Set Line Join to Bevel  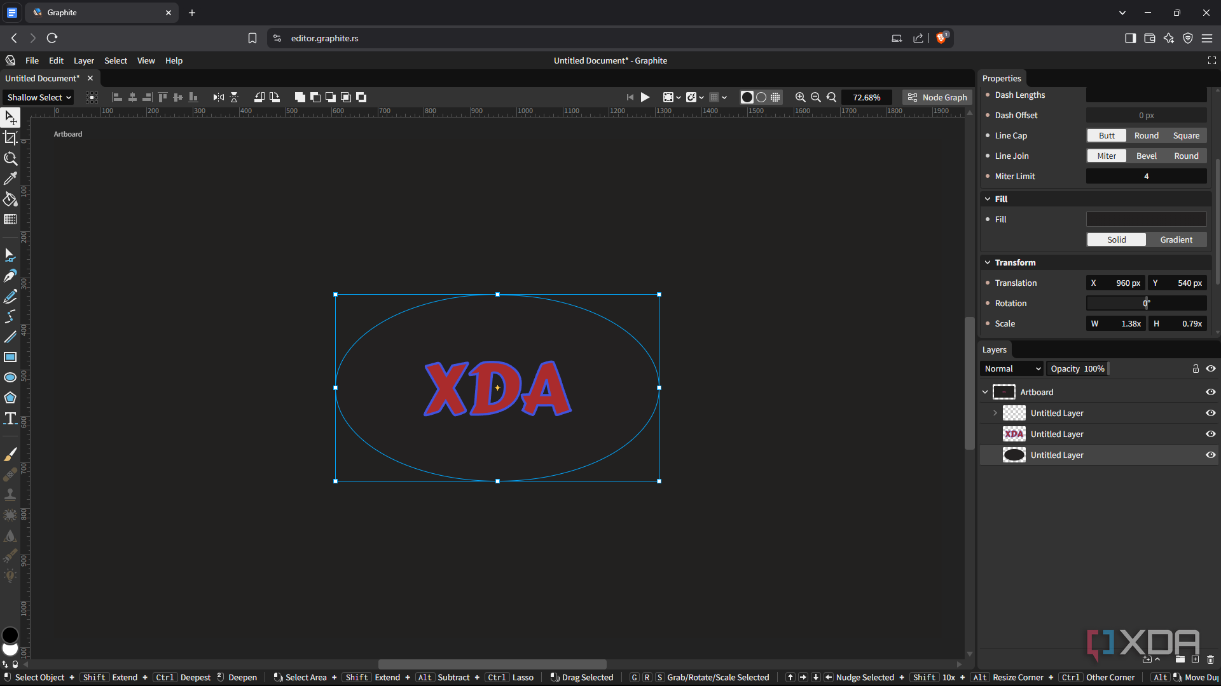pos(1146,156)
